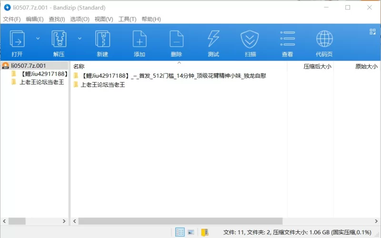This screenshot has width=381, height=238.
Task: Click the 打开 (Open) archive toolbar icon
Action: point(17,42)
